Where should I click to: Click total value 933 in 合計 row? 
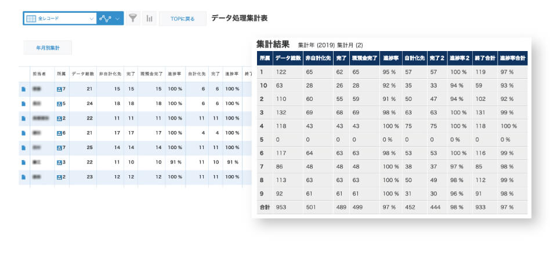click(480, 207)
